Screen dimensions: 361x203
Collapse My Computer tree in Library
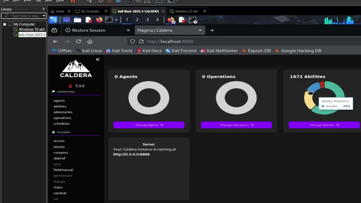click(5, 24)
